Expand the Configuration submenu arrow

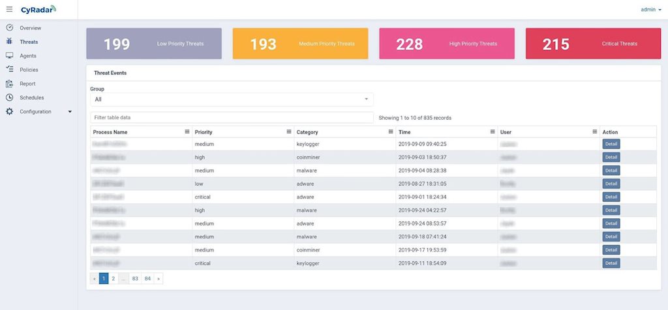click(x=70, y=111)
